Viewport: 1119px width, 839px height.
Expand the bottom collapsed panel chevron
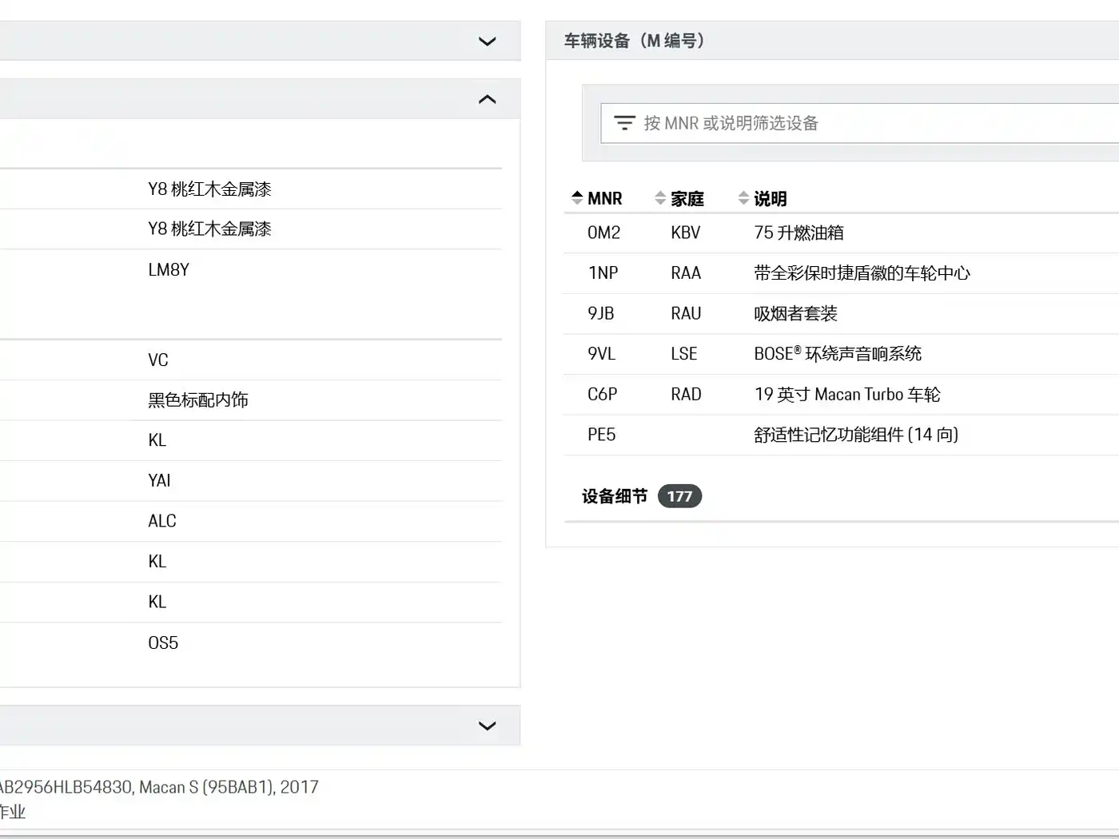point(487,726)
